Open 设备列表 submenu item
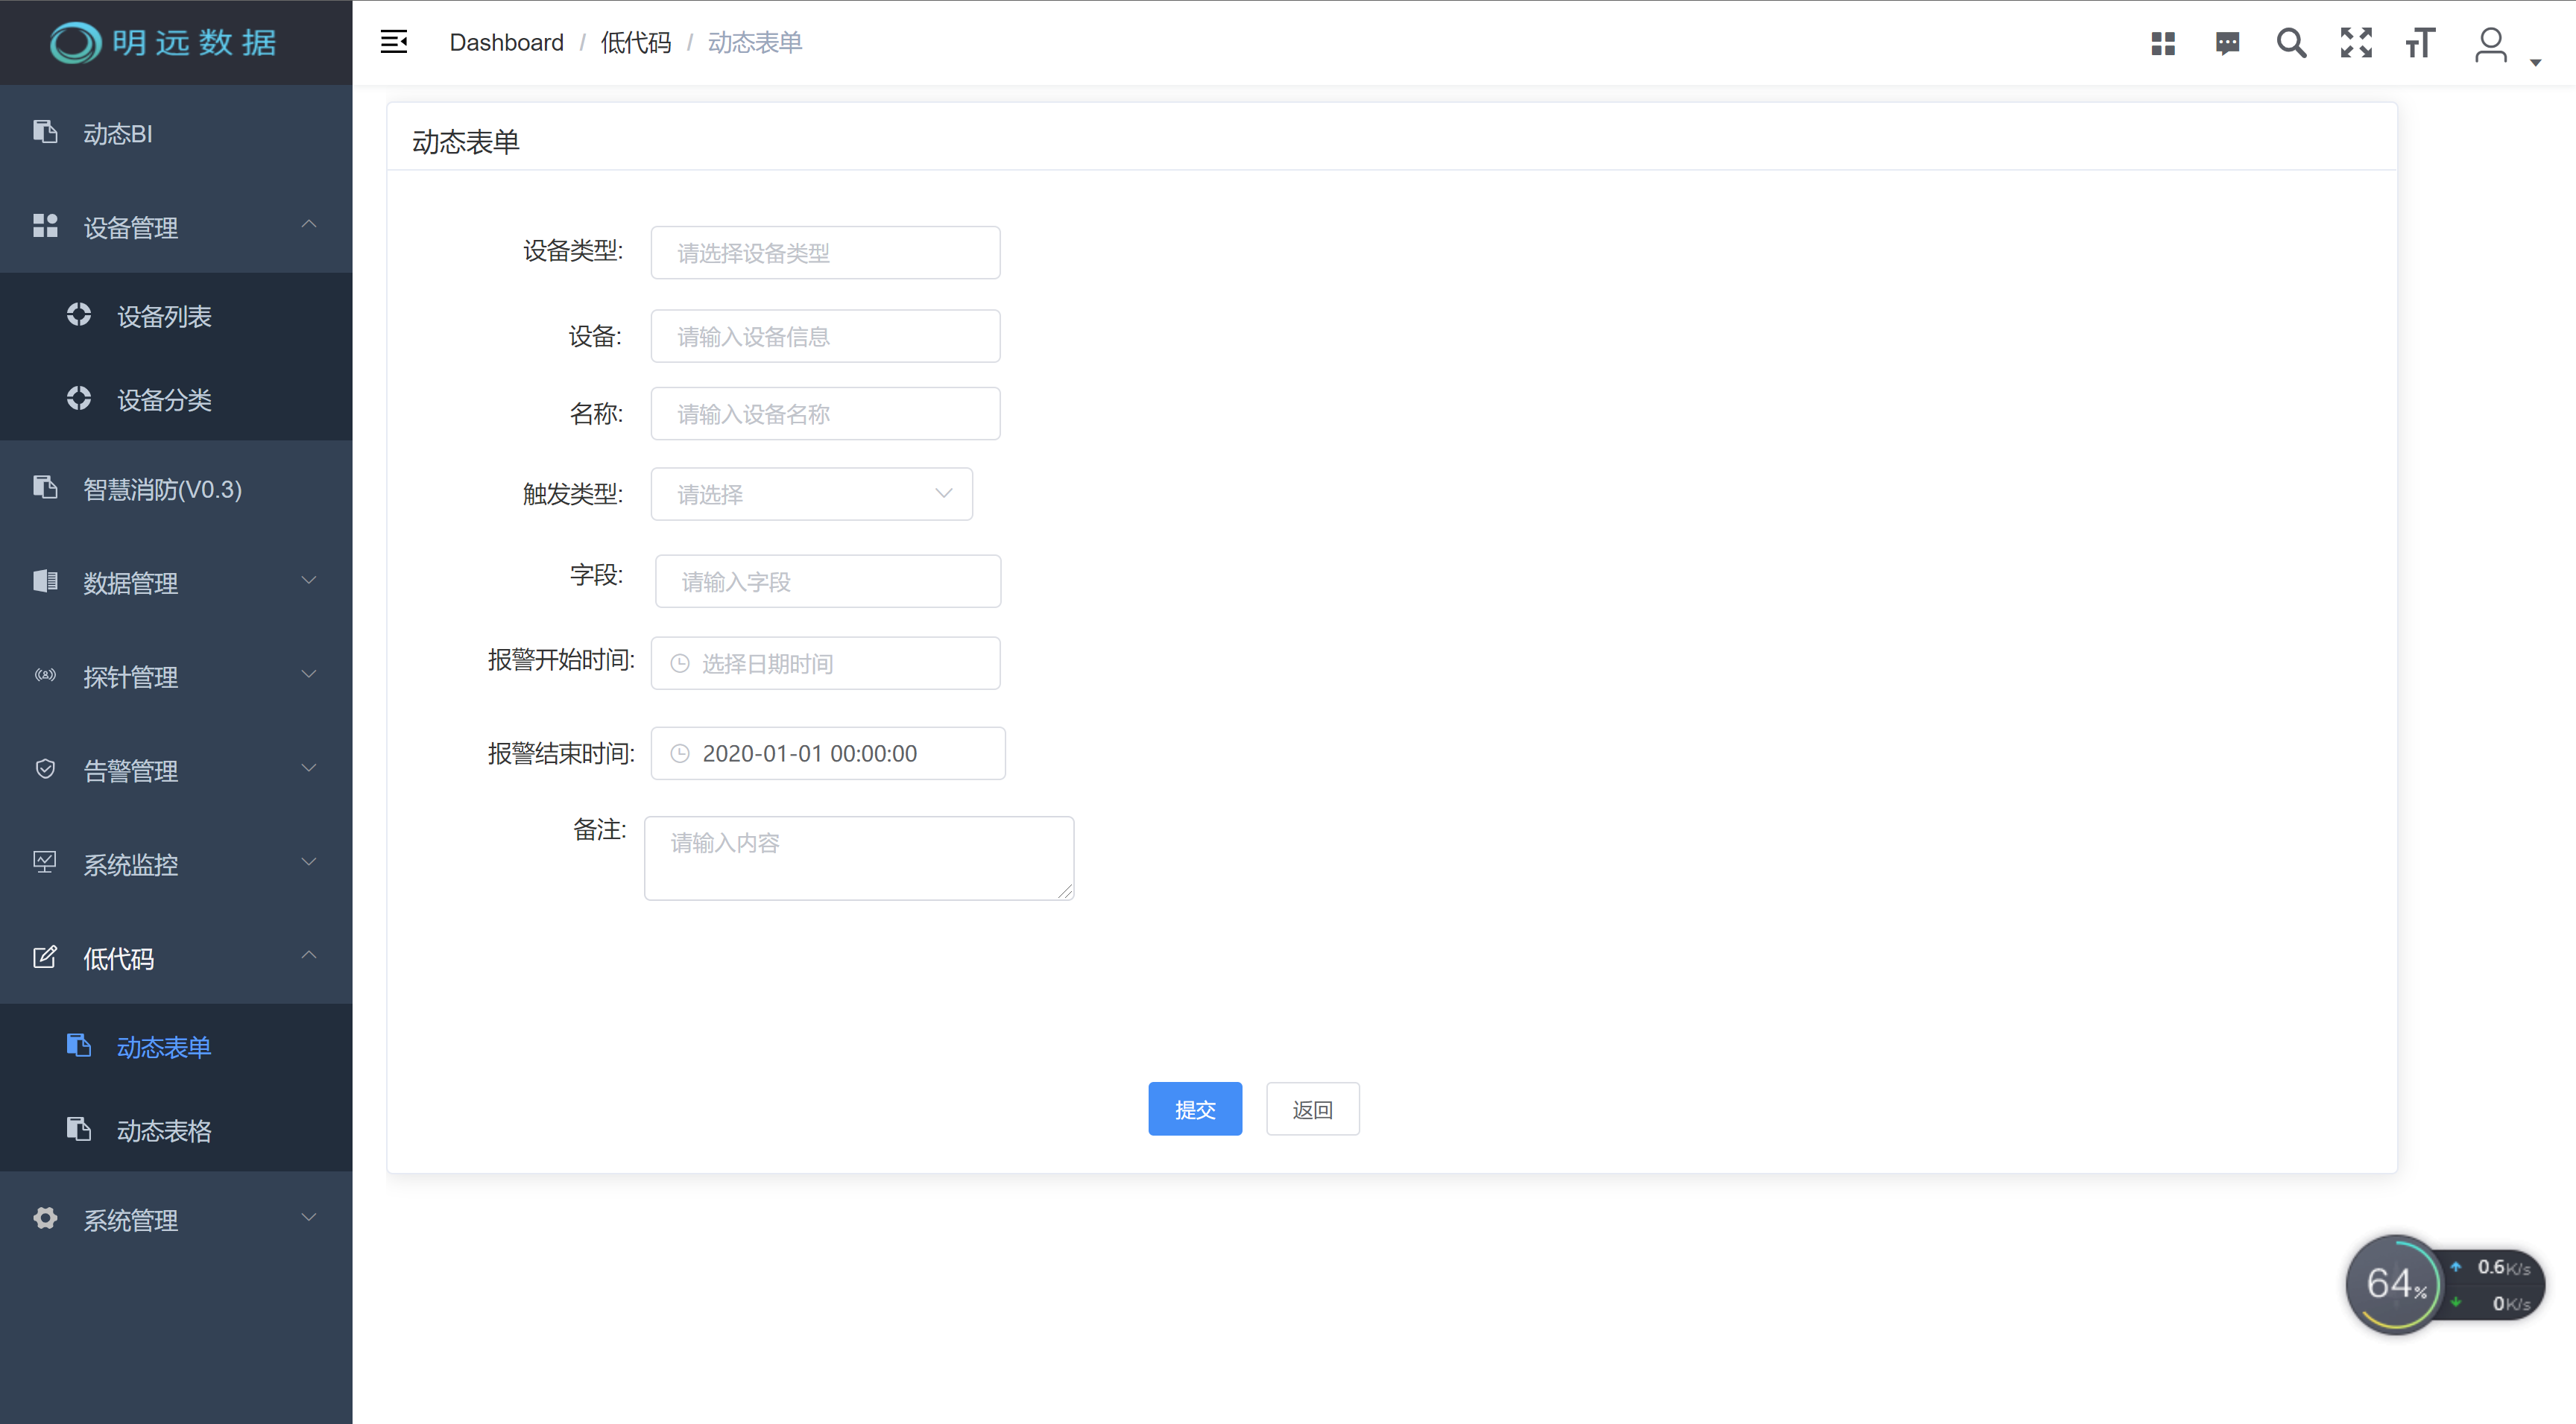2576x1424 pixels. [x=176, y=316]
